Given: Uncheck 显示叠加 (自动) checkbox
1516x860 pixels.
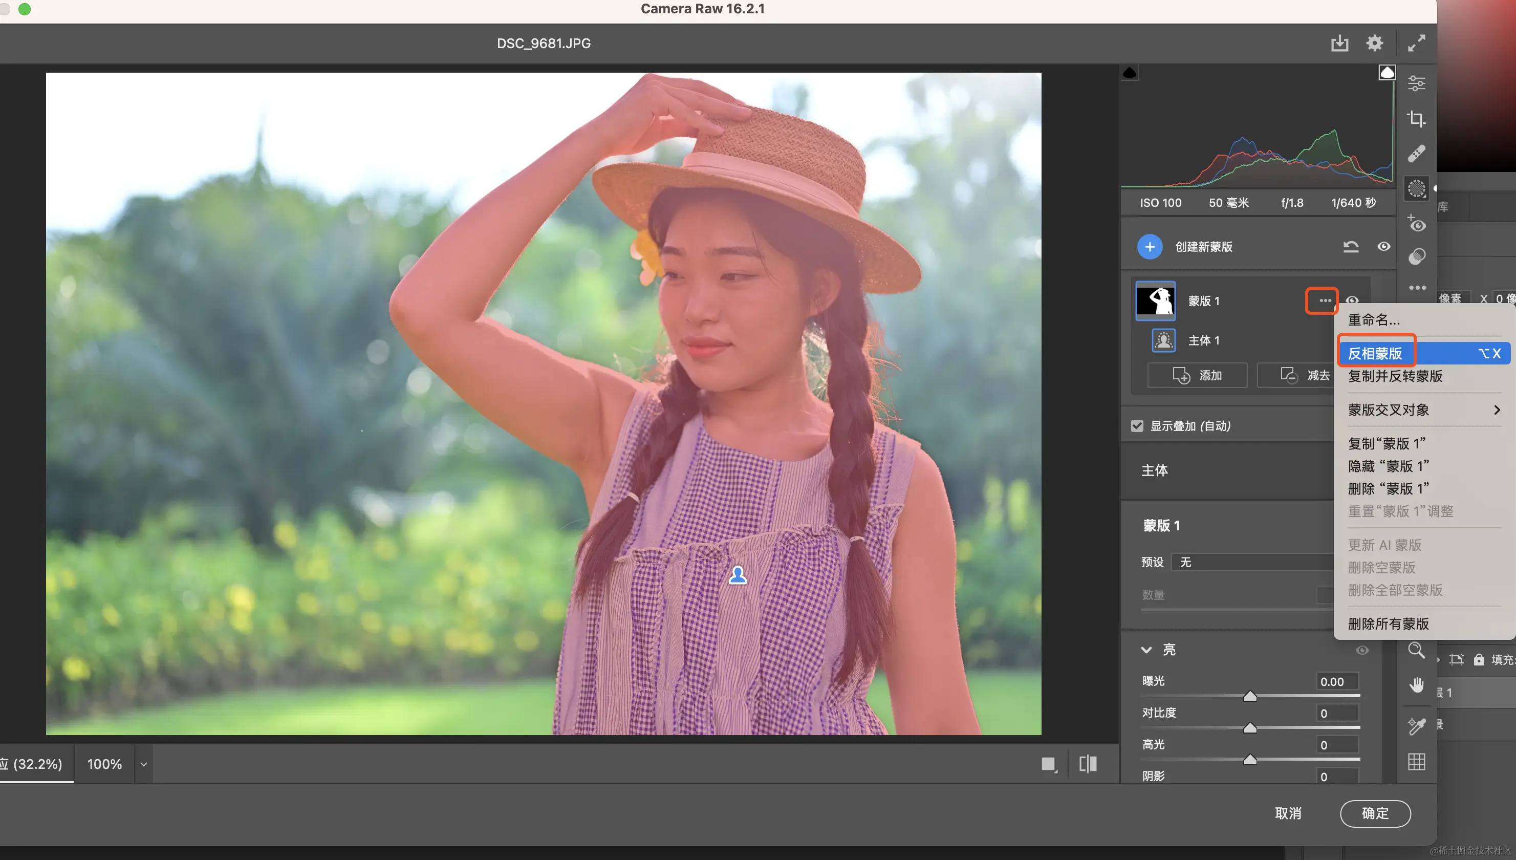Looking at the screenshot, I should [x=1137, y=426].
